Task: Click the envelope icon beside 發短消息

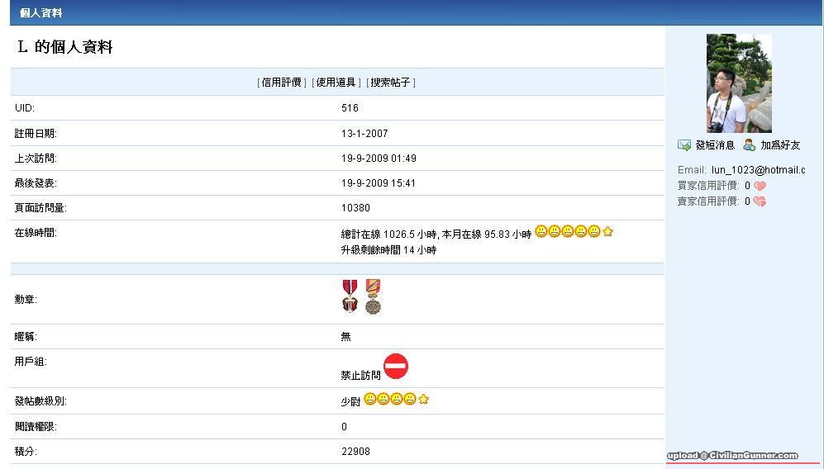Action: pyautogui.click(x=684, y=145)
